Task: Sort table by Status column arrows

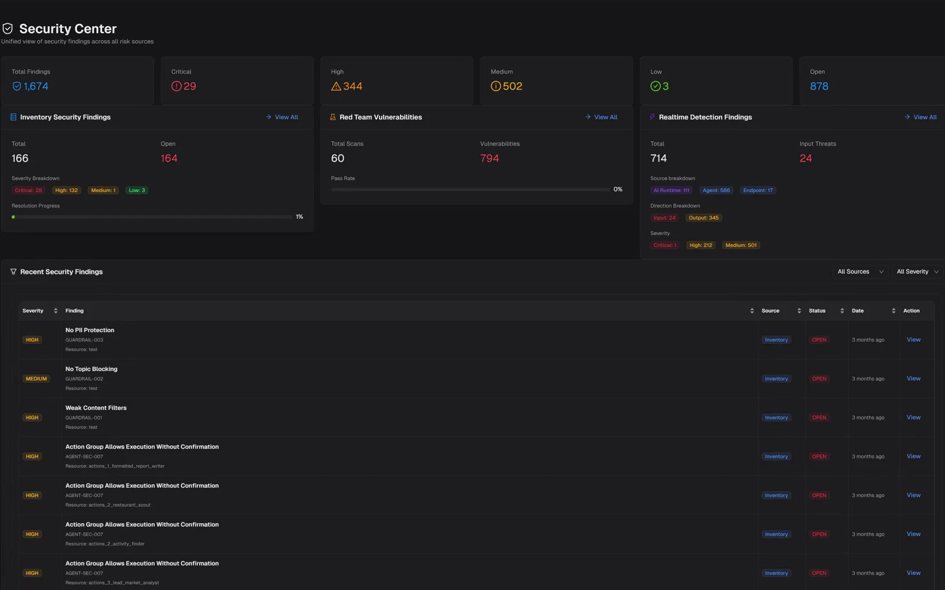Action: [x=842, y=311]
